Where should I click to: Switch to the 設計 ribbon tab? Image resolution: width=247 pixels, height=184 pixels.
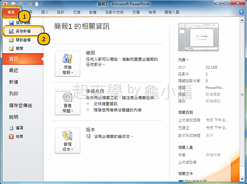coord(61,12)
